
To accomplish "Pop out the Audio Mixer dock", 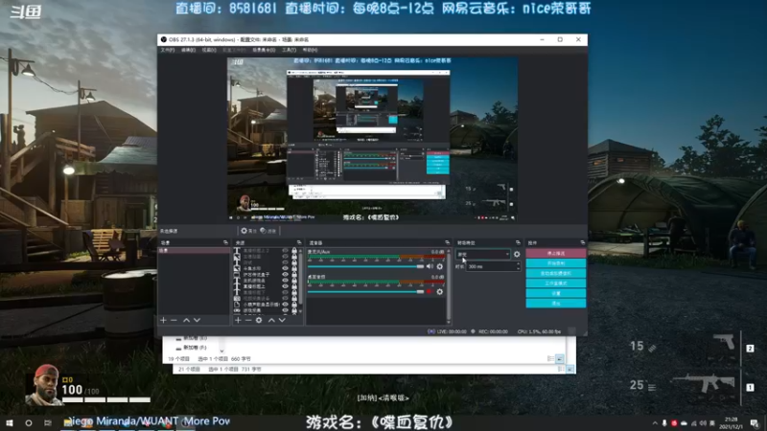I will click(447, 242).
